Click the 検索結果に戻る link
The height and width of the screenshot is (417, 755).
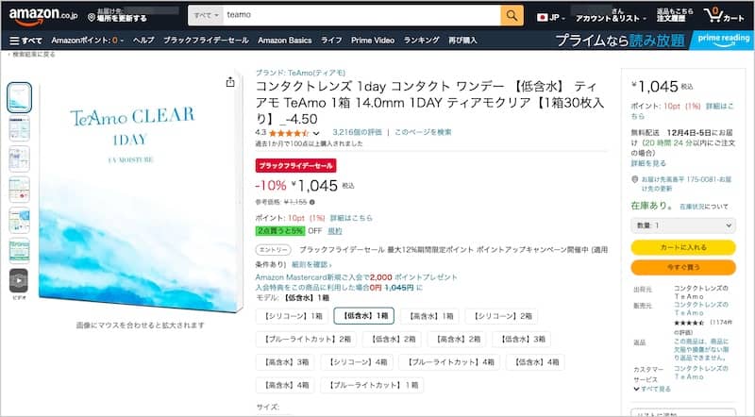pyautogui.click(x=33, y=55)
